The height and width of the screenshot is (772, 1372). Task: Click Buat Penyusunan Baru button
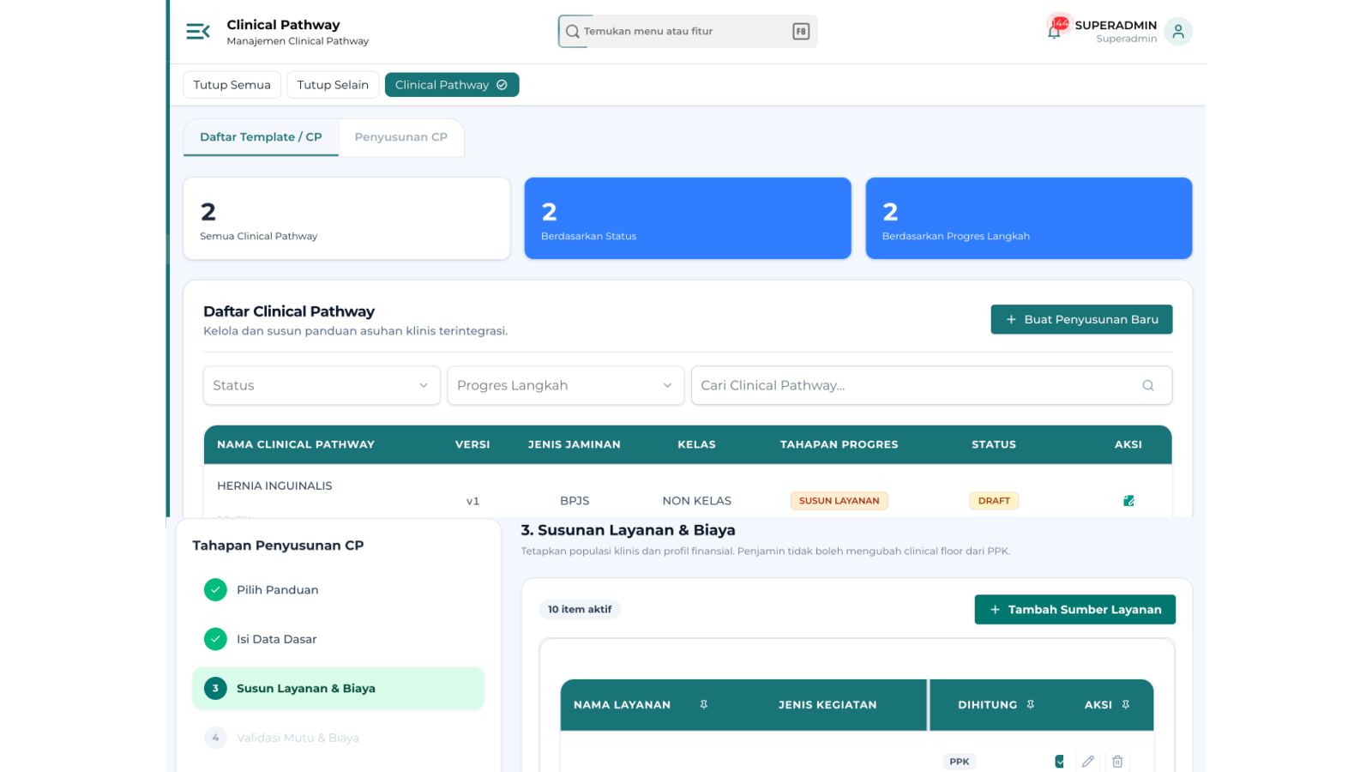(1081, 319)
